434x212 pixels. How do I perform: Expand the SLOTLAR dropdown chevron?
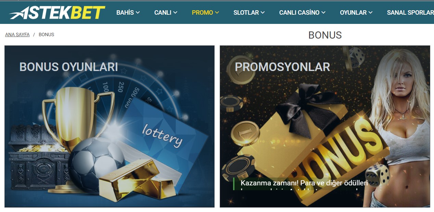(263, 13)
